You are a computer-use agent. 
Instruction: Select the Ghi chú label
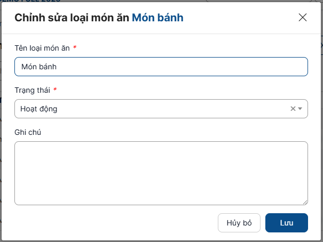[28, 132]
